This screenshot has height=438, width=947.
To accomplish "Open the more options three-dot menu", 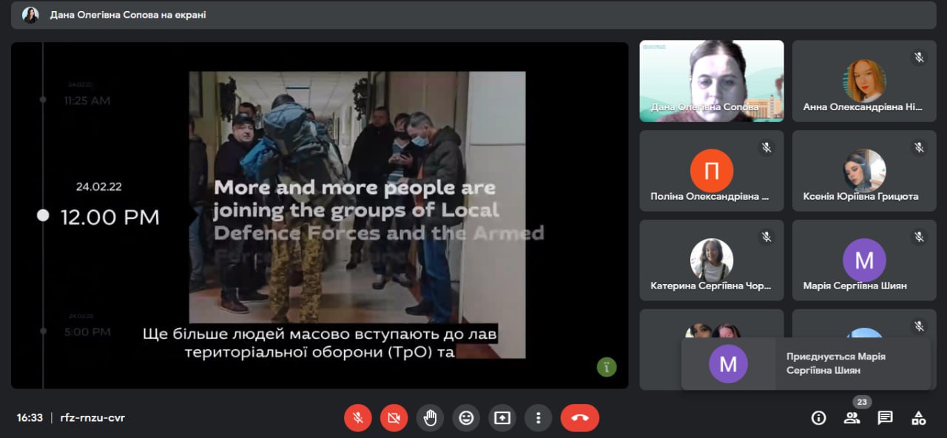I will [x=539, y=418].
